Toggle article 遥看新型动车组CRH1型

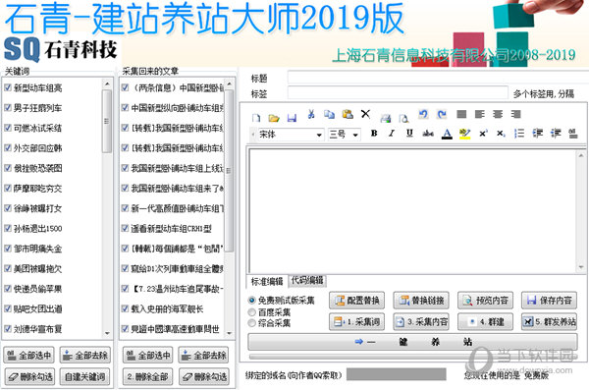(126, 228)
